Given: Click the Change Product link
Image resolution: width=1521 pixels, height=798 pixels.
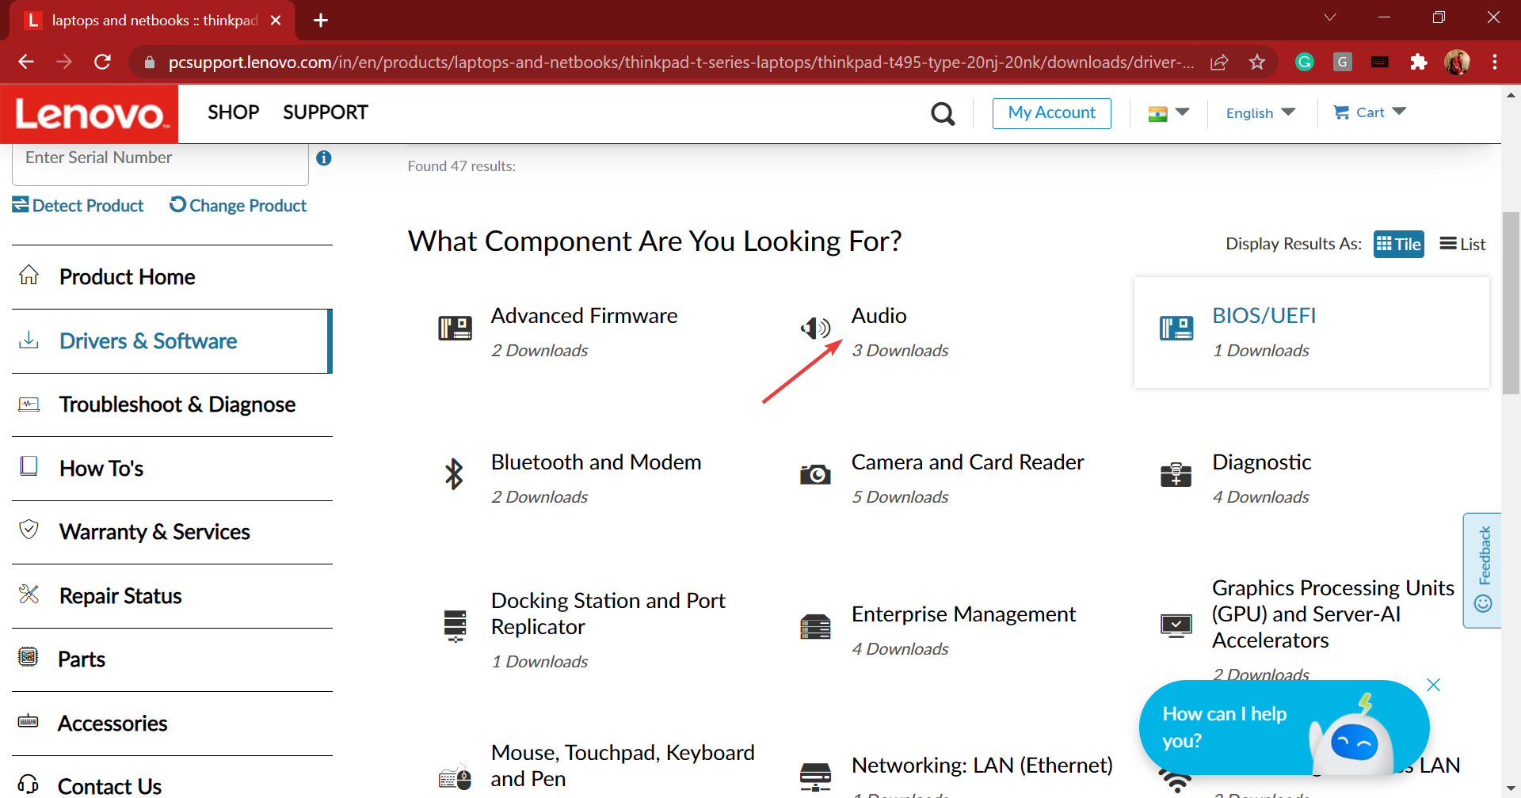Looking at the screenshot, I should tap(238, 206).
